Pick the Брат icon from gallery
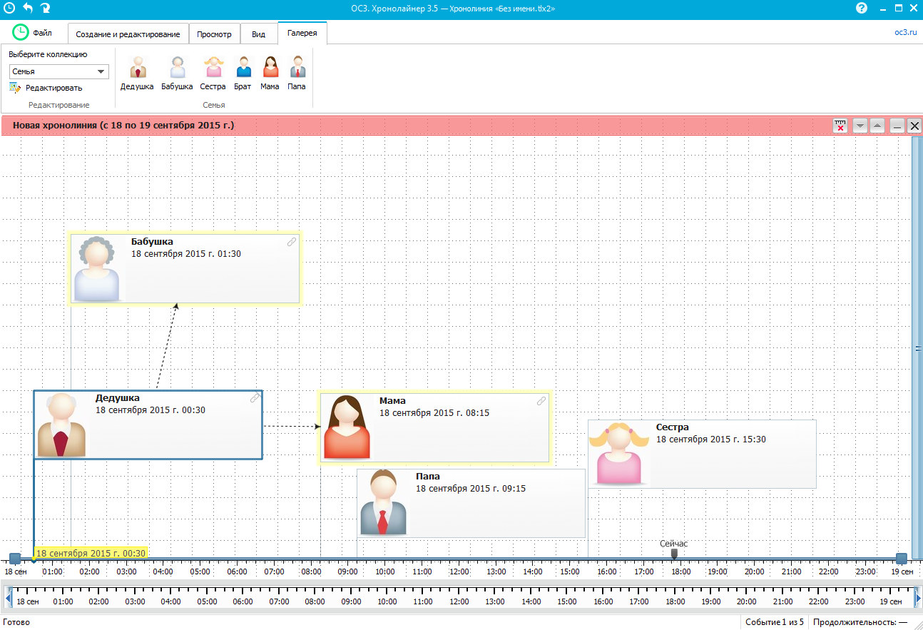 [x=243, y=68]
